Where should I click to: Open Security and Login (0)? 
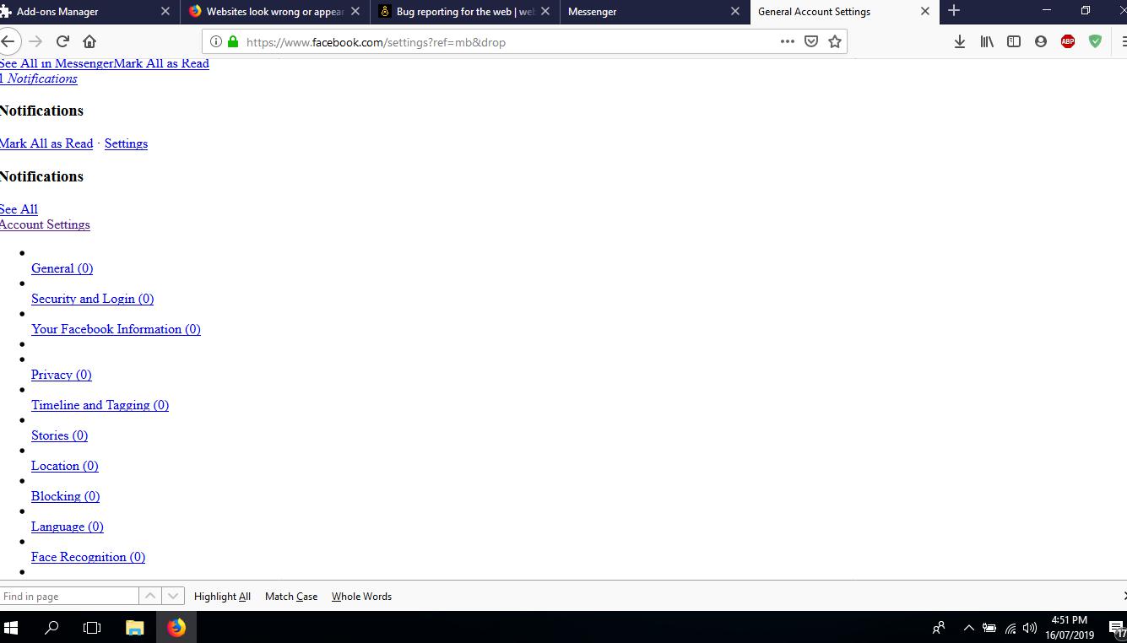tap(92, 299)
